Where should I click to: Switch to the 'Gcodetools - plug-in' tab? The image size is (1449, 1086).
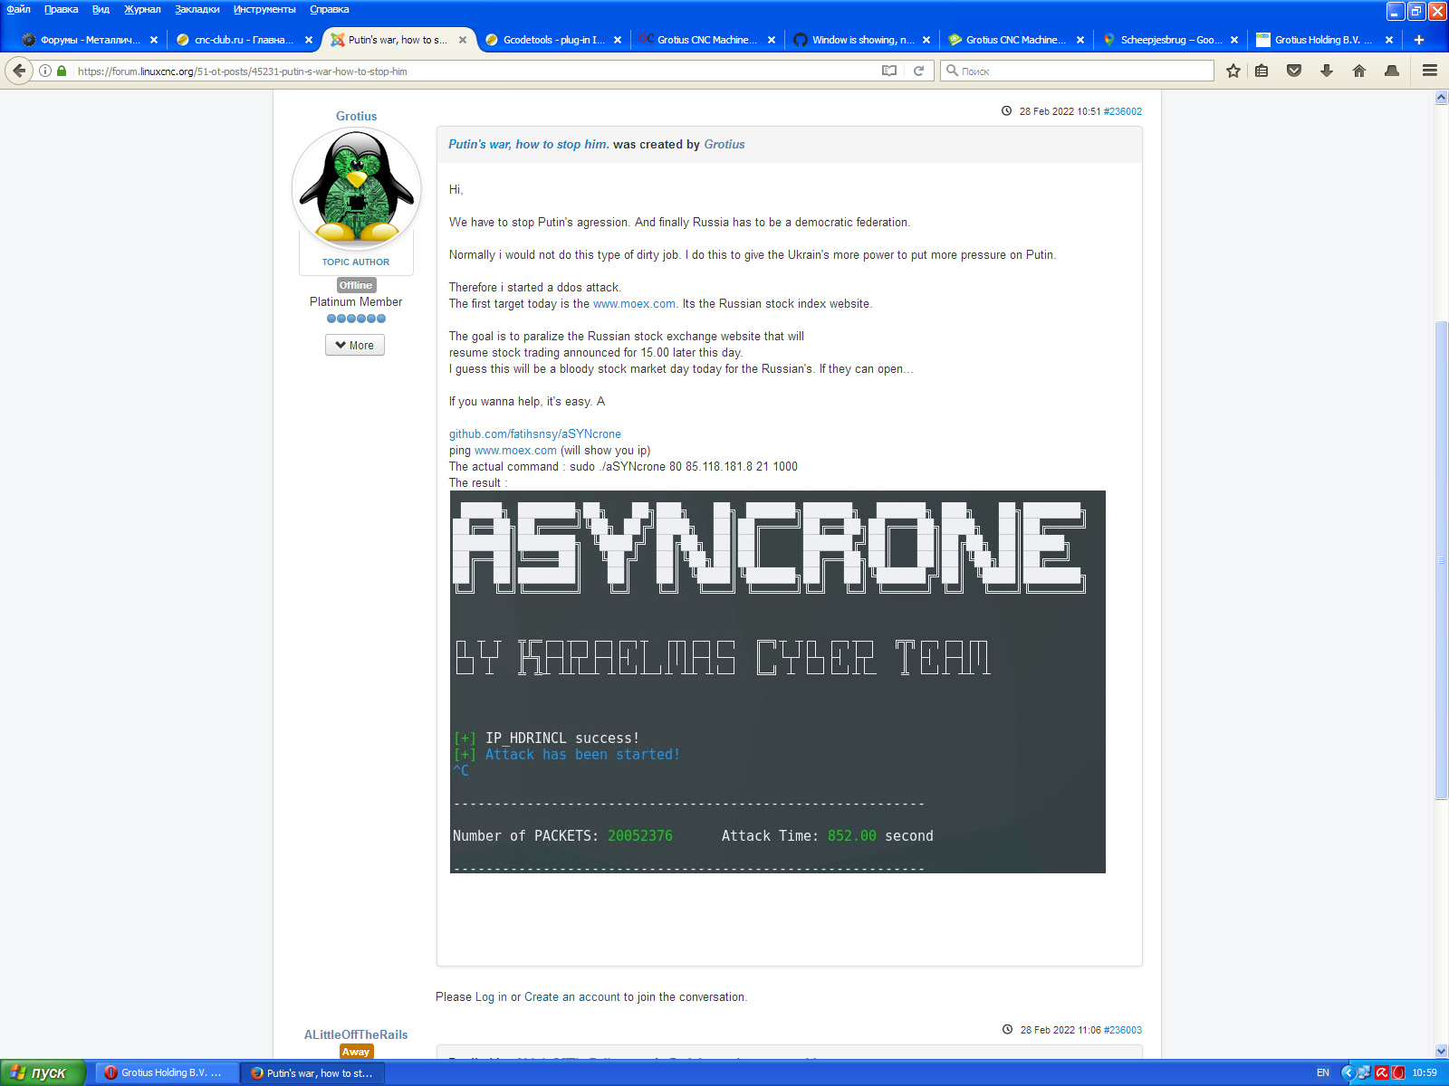[x=552, y=40]
